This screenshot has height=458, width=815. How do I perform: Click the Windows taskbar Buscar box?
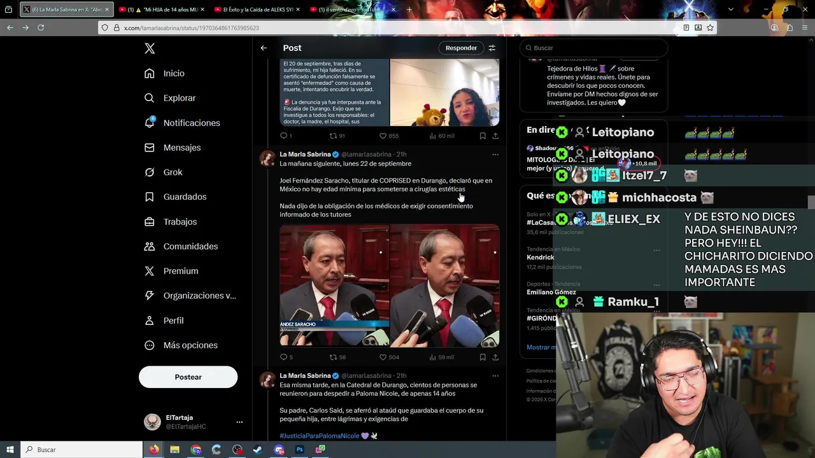(x=81, y=450)
